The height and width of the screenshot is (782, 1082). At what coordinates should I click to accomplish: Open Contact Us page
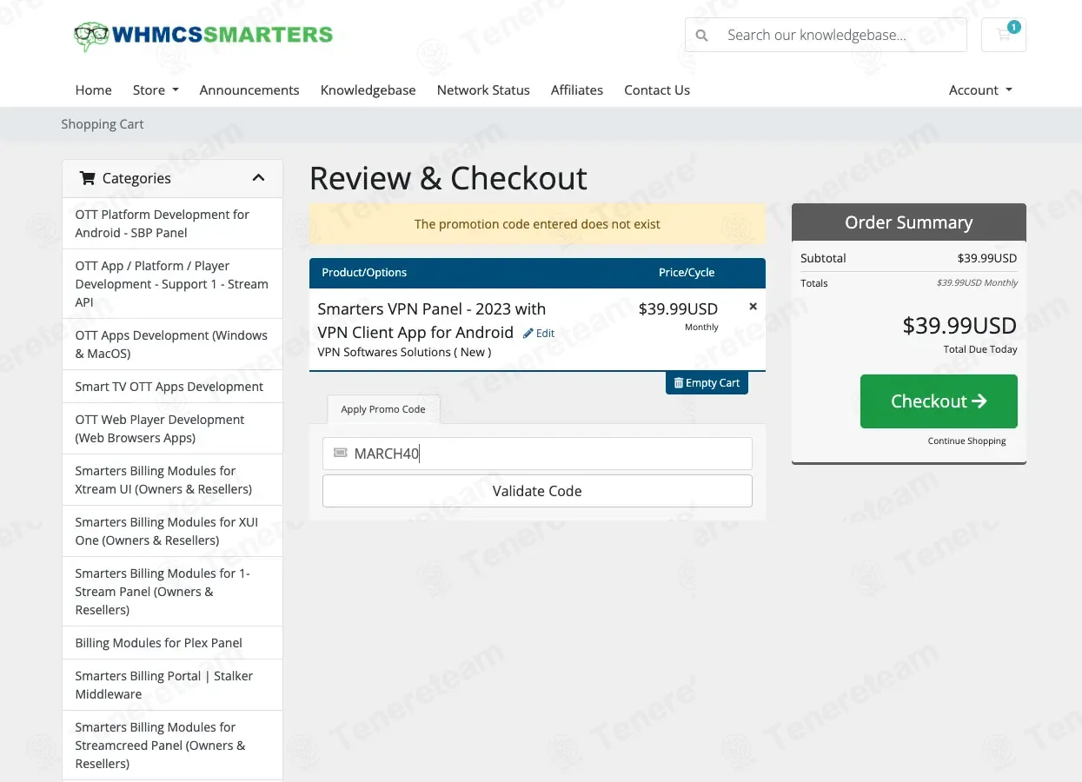tap(657, 90)
